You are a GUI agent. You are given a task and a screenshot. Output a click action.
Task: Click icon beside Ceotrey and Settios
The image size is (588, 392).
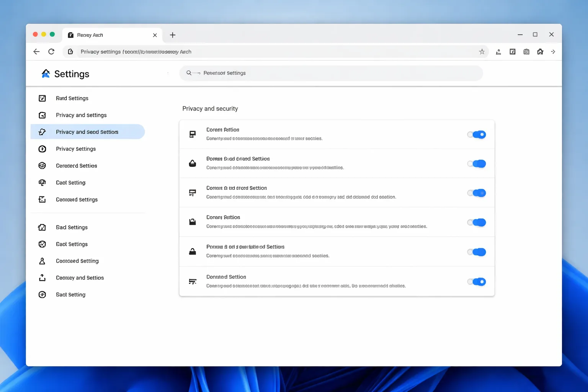pos(42,278)
